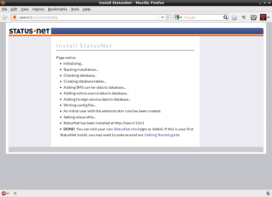Print the page with printer icon
Viewport: 272px width, 197px height.
[x=254, y=17]
